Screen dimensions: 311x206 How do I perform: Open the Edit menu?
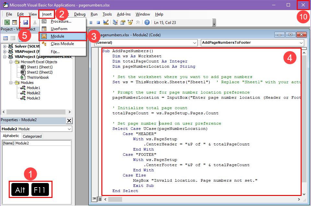20,14
